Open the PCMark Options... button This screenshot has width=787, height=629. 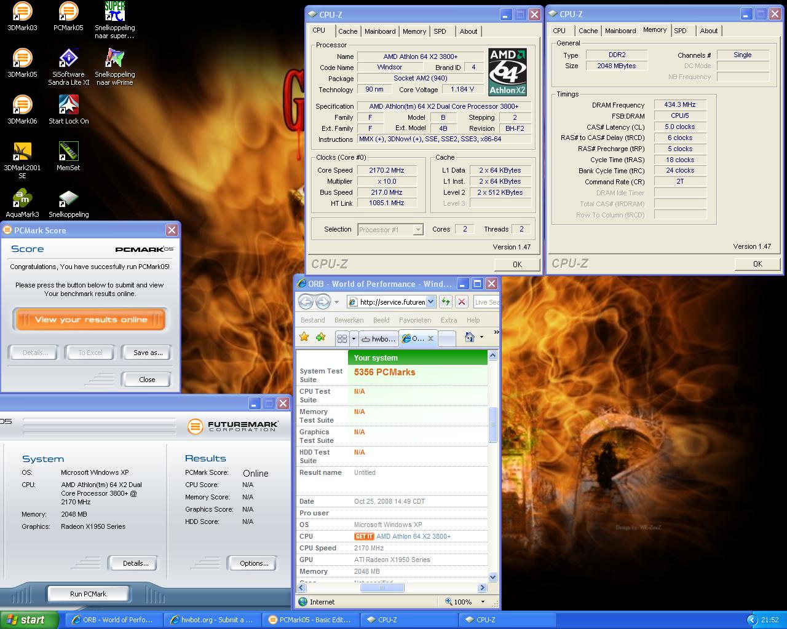(x=251, y=563)
